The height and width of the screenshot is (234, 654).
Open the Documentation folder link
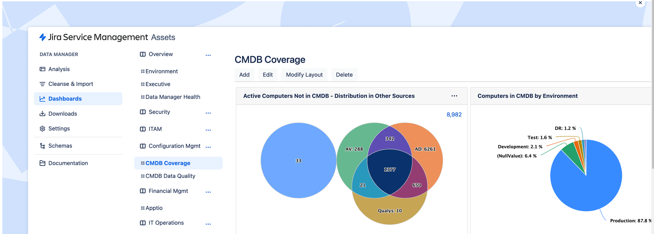click(x=68, y=163)
